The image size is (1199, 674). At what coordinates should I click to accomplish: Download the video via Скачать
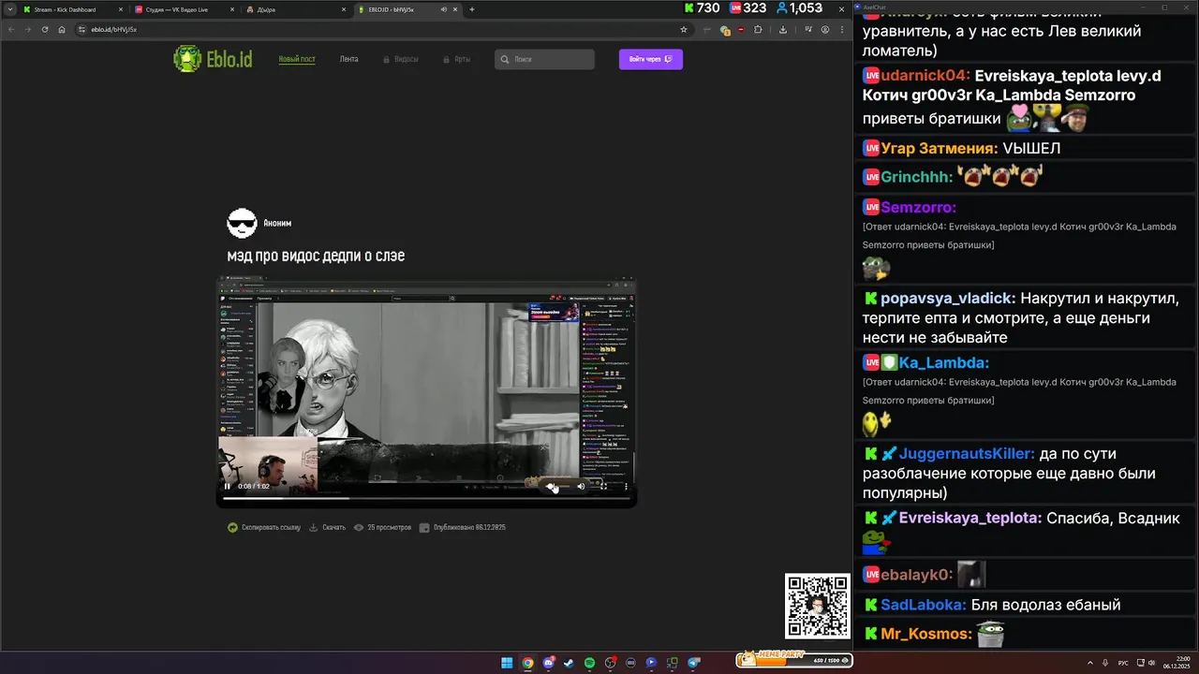click(328, 527)
